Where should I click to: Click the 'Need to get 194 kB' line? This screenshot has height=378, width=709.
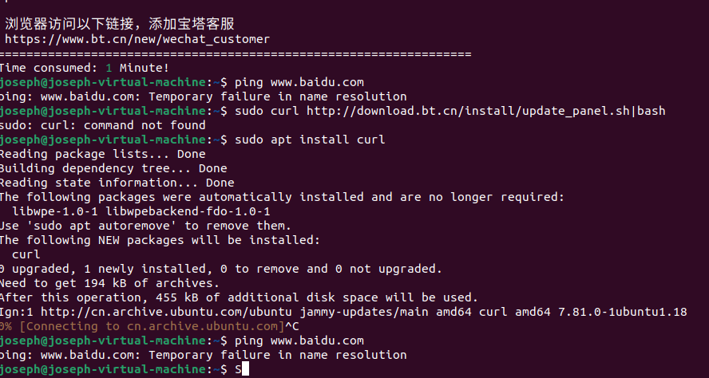click(110, 283)
